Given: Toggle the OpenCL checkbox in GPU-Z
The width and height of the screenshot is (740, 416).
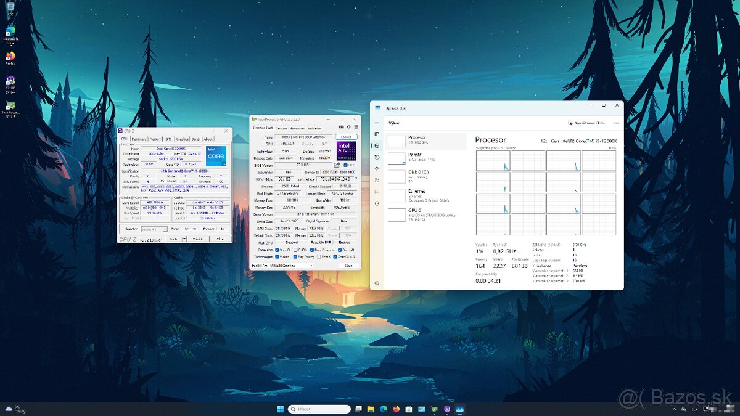Looking at the screenshot, I should pos(277,250).
